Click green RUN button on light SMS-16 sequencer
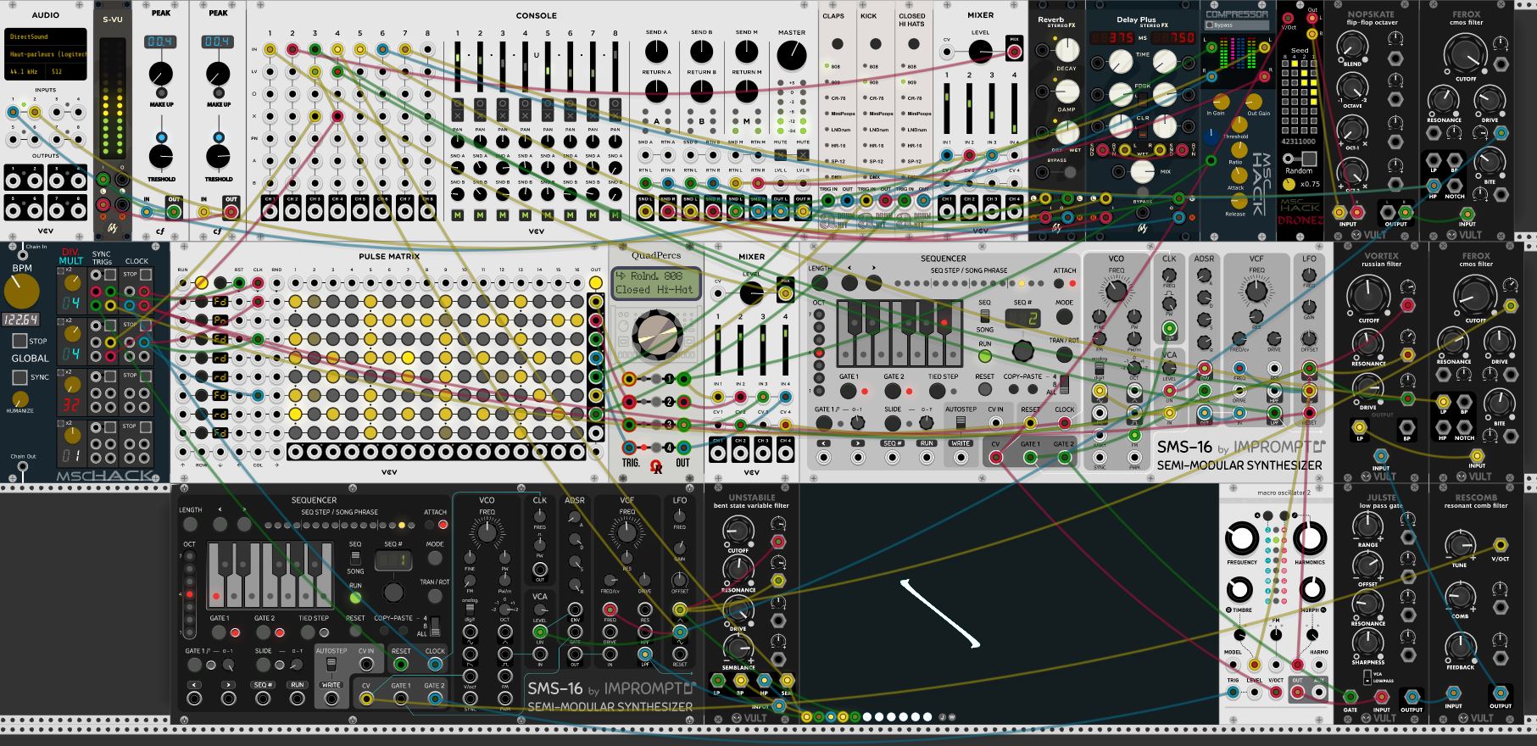1537x746 pixels. point(985,355)
